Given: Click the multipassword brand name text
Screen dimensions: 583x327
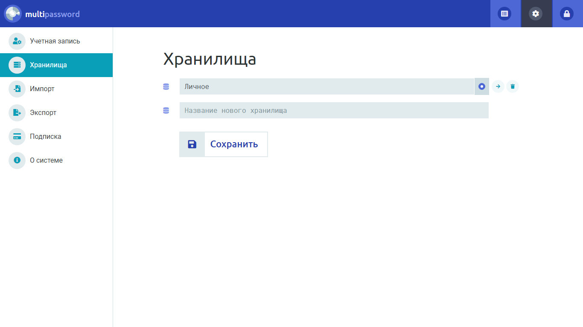Looking at the screenshot, I should click(52, 14).
